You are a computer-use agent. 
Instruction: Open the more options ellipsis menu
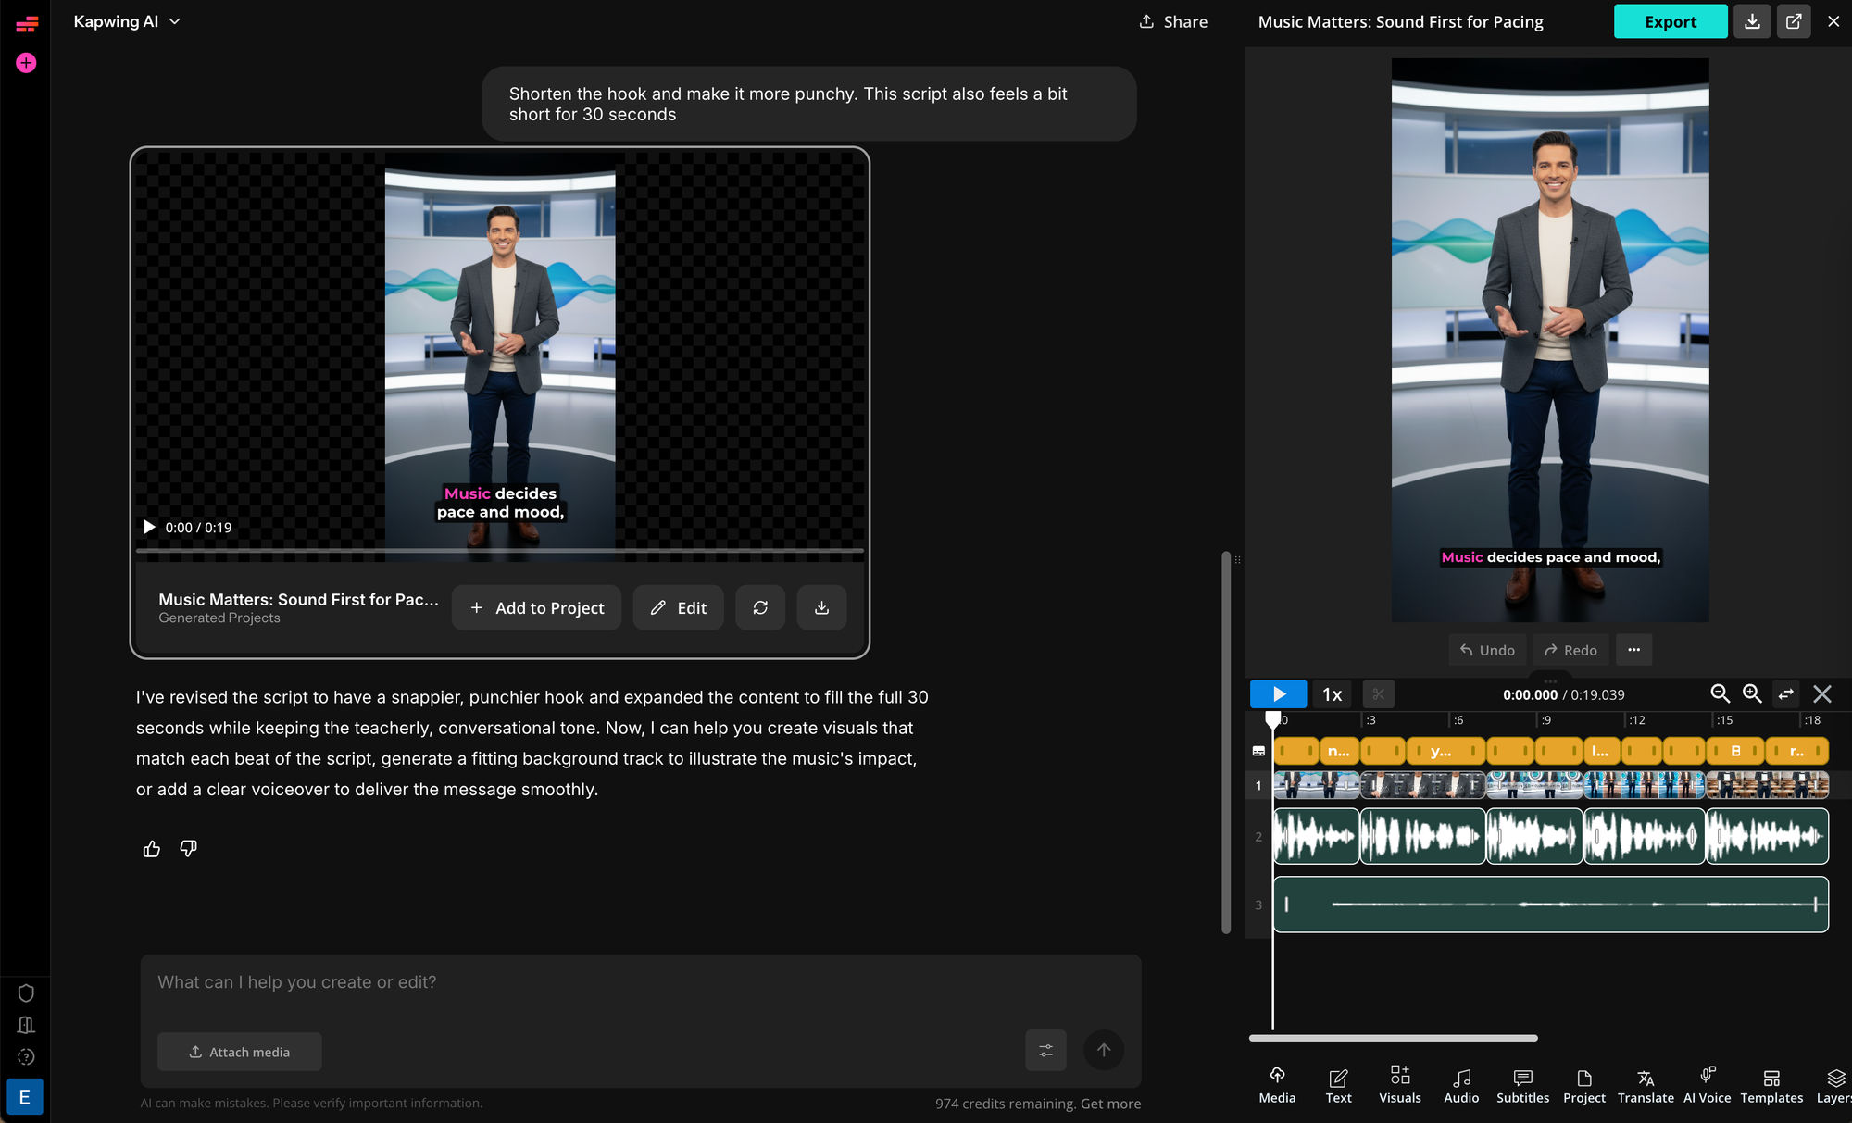pos(1633,650)
